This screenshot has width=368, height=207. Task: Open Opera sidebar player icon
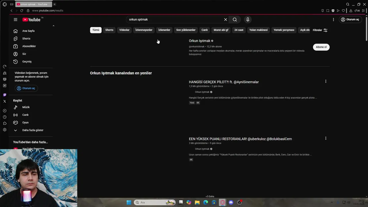pos(5,111)
